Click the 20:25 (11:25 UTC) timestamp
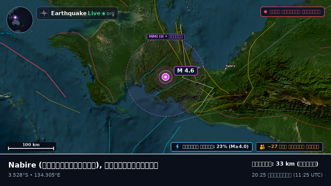The image size is (331, 186). tap(287, 175)
